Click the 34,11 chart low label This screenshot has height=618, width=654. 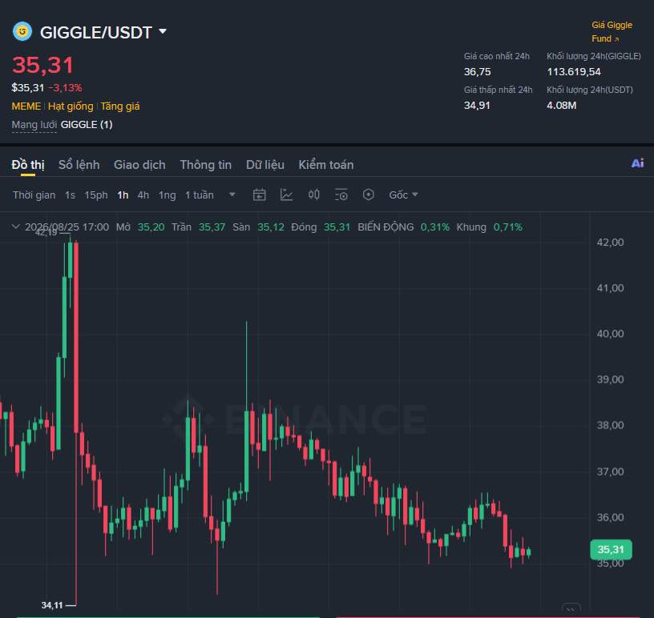coord(52,605)
